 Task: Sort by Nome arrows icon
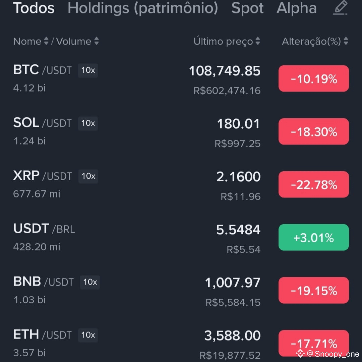click(x=46, y=41)
